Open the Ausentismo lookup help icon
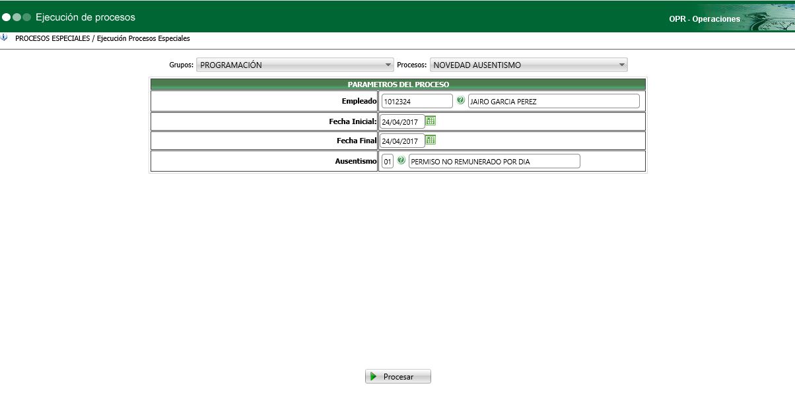Viewport: 795px width, 400px height. 401,160
